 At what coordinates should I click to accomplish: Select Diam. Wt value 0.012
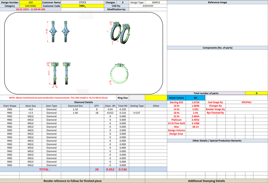110,113
